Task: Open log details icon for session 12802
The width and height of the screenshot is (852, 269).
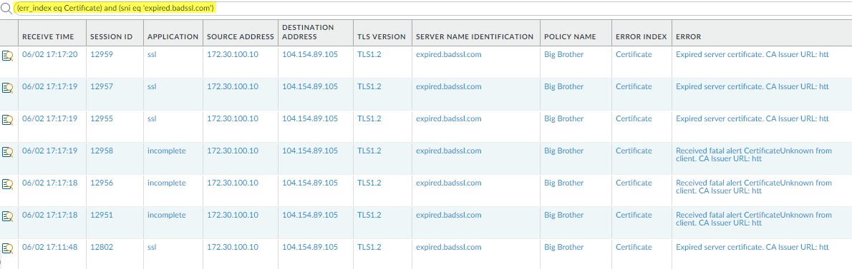Action: click(8, 248)
